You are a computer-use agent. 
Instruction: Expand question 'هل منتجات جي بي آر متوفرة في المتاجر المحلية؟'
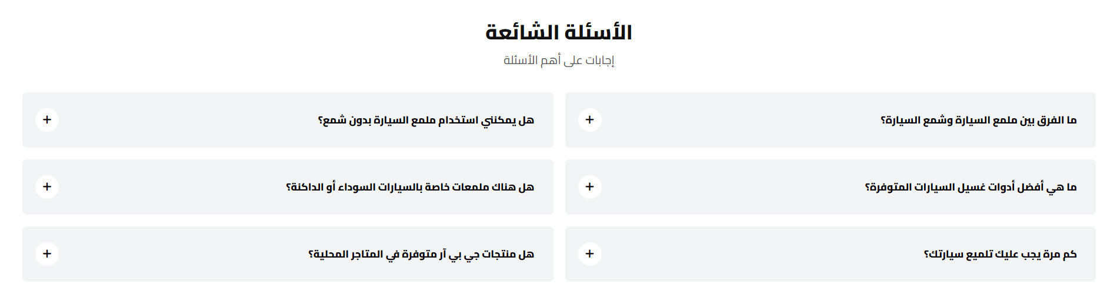(x=421, y=255)
